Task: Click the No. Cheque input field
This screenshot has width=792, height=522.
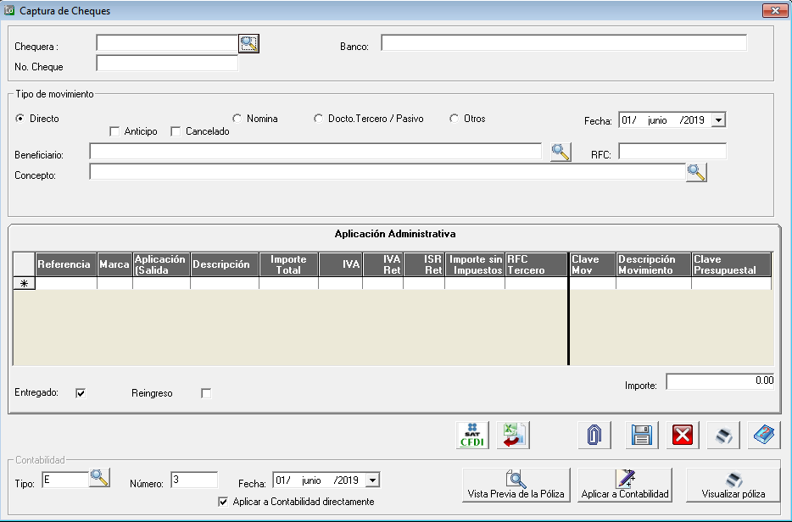Action: 167,64
